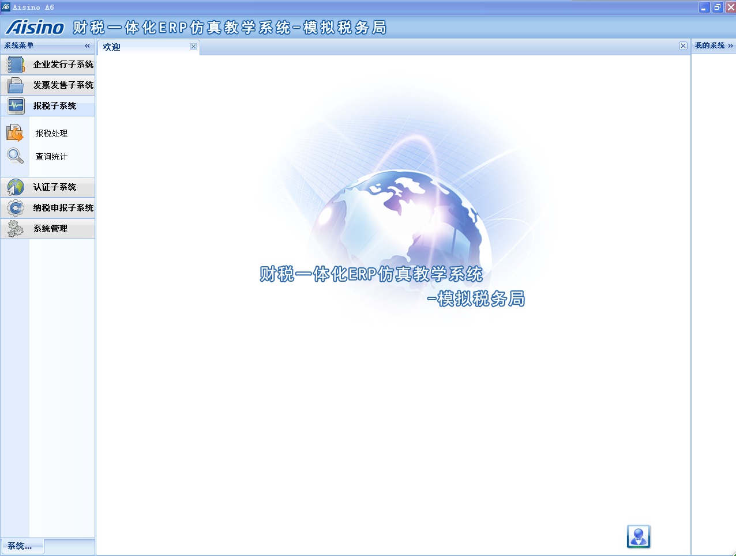736x556 pixels.
Task: Expand 纳税申报子系统 menu section
Action: tap(48, 208)
